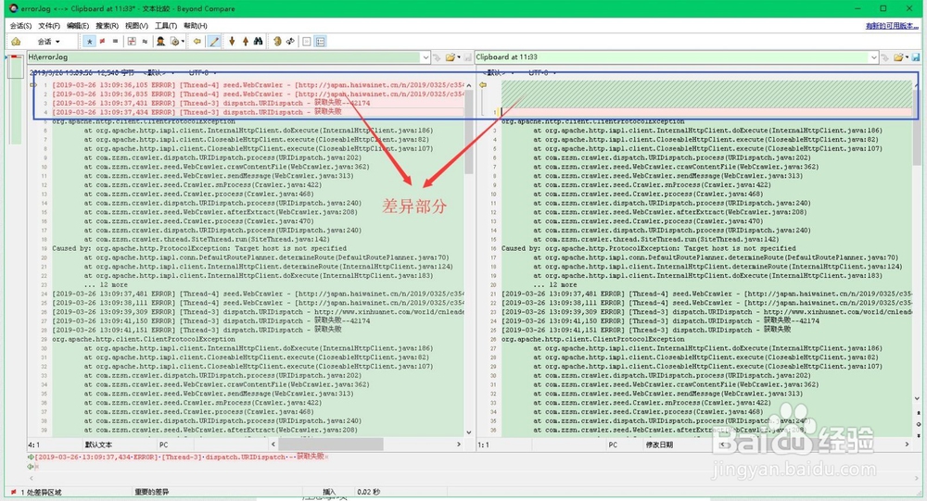Click the new version available link
This screenshot has height=501, width=927.
pos(892,26)
